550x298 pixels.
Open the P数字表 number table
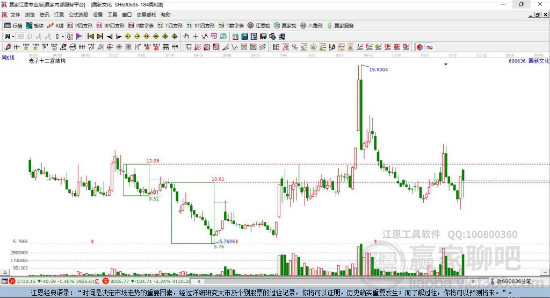[x=141, y=26]
